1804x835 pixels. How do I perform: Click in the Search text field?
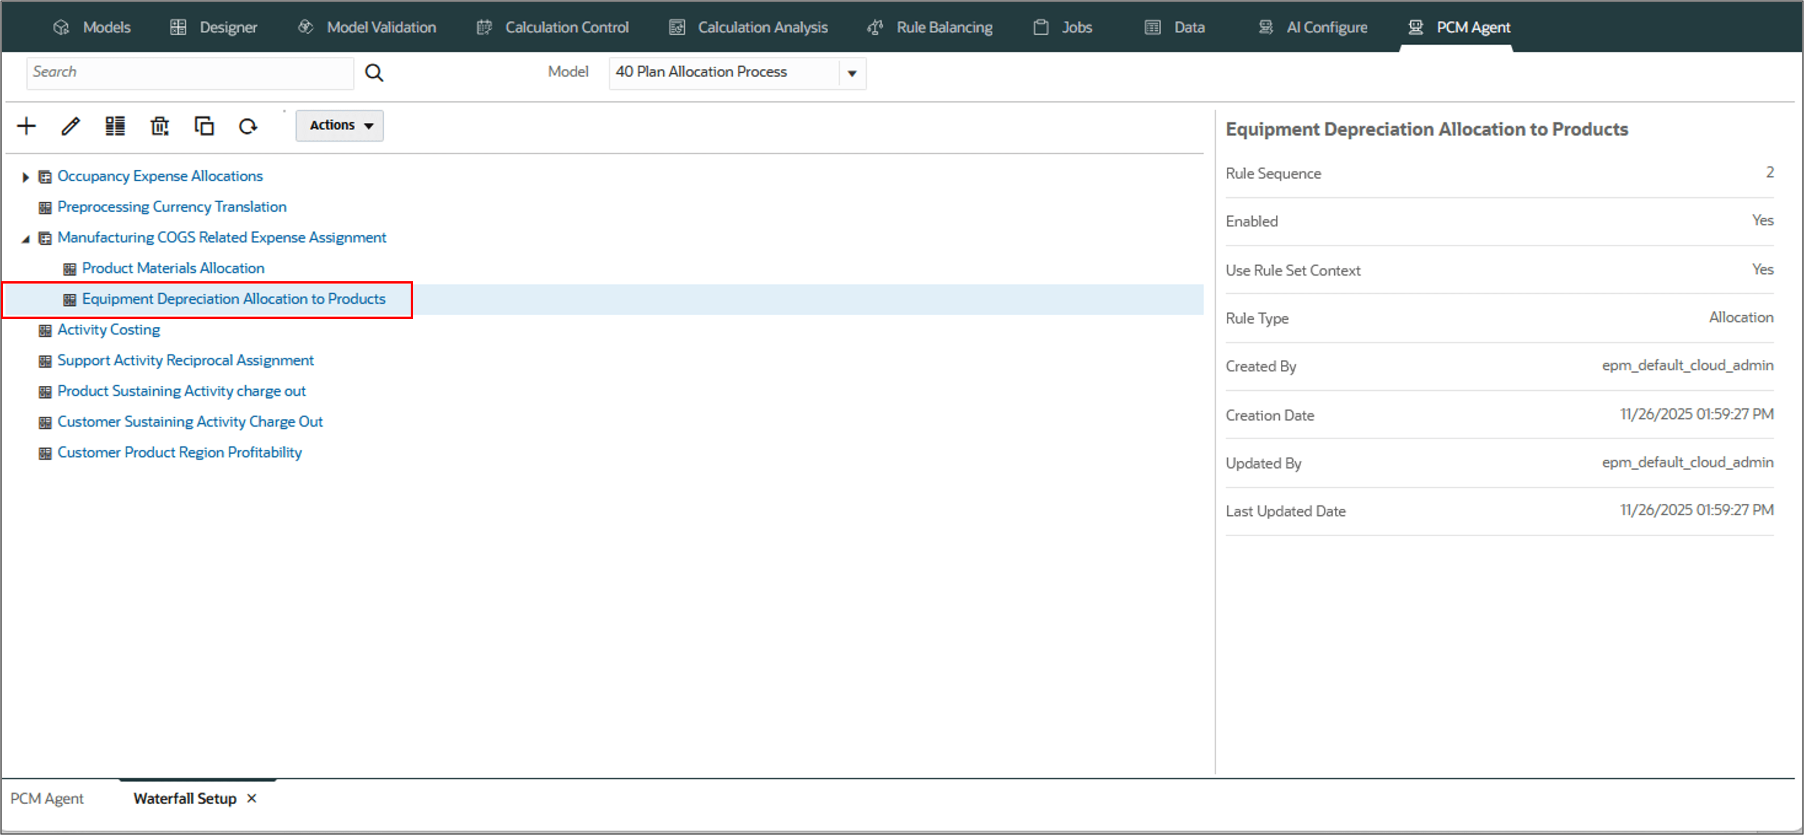(x=189, y=73)
